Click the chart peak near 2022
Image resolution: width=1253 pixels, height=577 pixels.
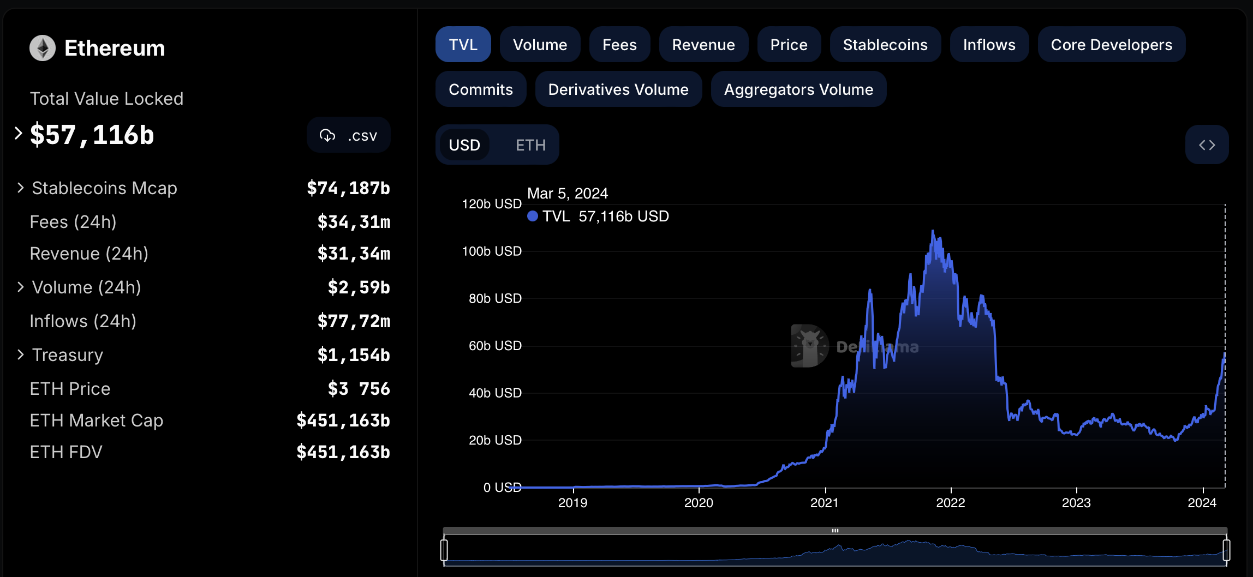933,231
